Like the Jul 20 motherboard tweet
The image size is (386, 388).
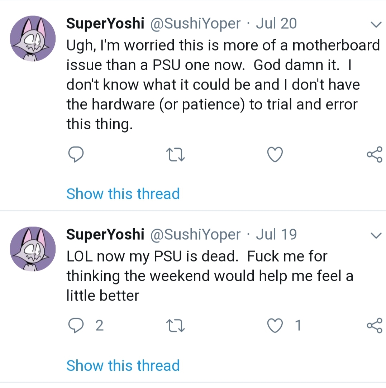[275, 154]
